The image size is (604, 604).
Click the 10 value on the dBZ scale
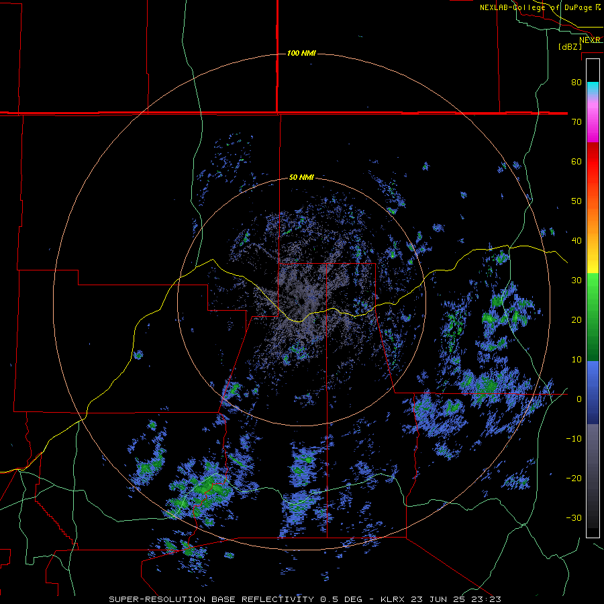576,360
